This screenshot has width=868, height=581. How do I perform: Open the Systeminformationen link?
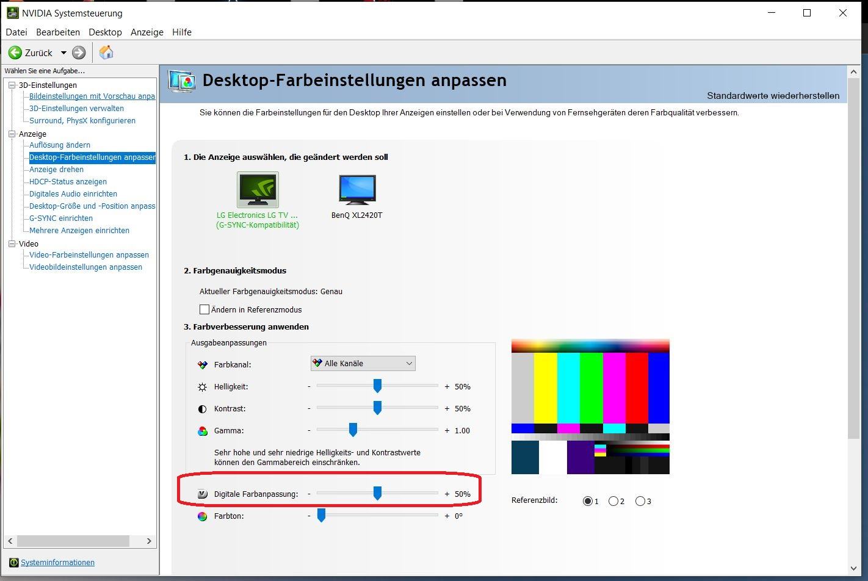coord(57,563)
